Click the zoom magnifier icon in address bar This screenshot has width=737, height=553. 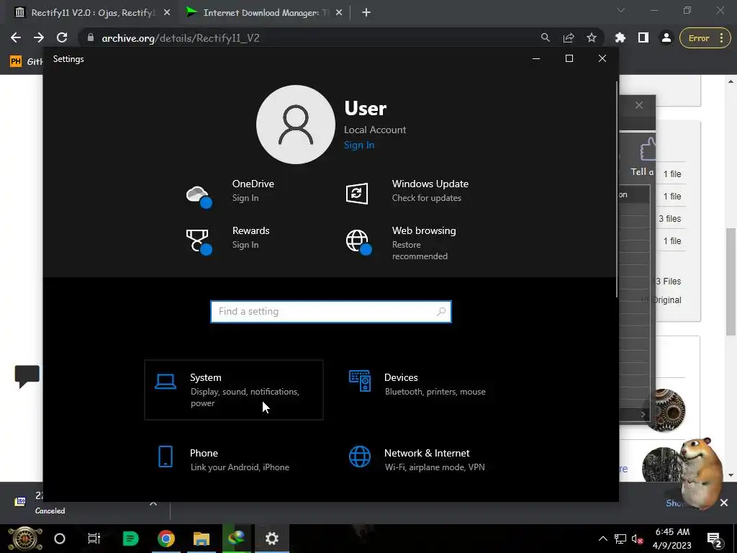pos(546,37)
